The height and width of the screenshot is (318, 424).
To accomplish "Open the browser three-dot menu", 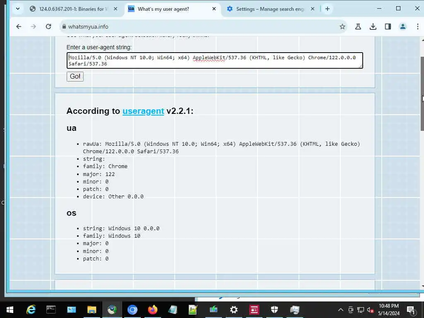I will (417, 26).
